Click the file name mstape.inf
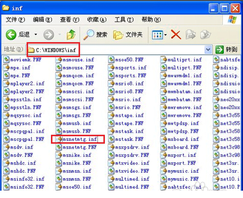Screen dimensions: 243x198 point(129,115)
